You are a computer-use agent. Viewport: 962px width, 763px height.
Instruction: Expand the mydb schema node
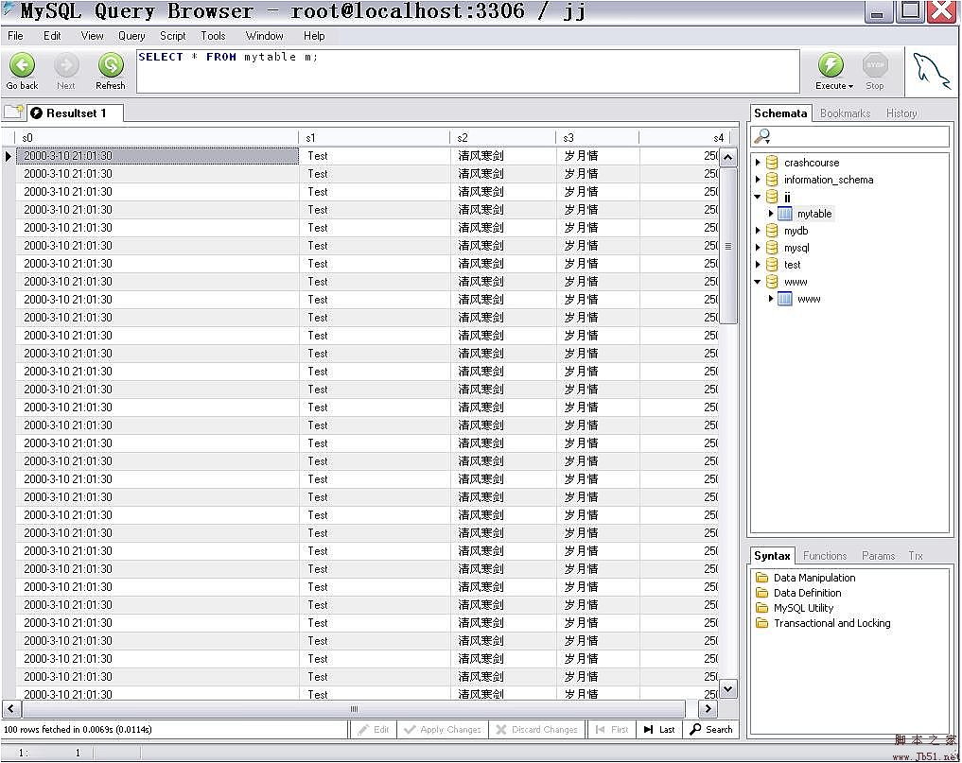758,231
